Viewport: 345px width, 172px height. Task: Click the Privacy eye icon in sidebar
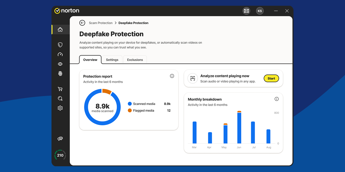pos(60,64)
